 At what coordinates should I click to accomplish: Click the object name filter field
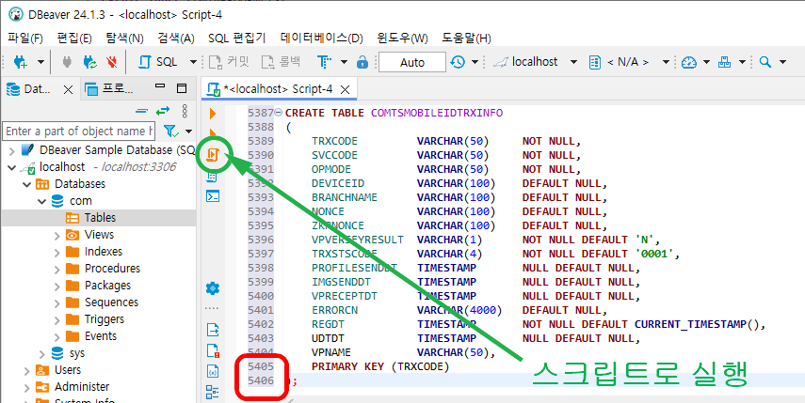[x=79, y=132]
